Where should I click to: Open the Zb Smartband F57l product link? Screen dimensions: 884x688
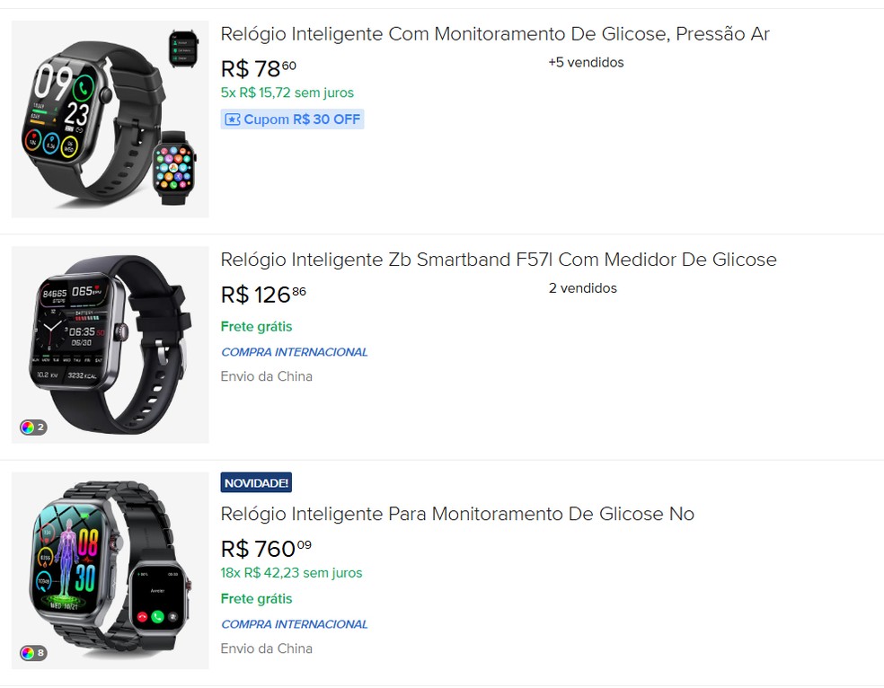pos(499,260)
